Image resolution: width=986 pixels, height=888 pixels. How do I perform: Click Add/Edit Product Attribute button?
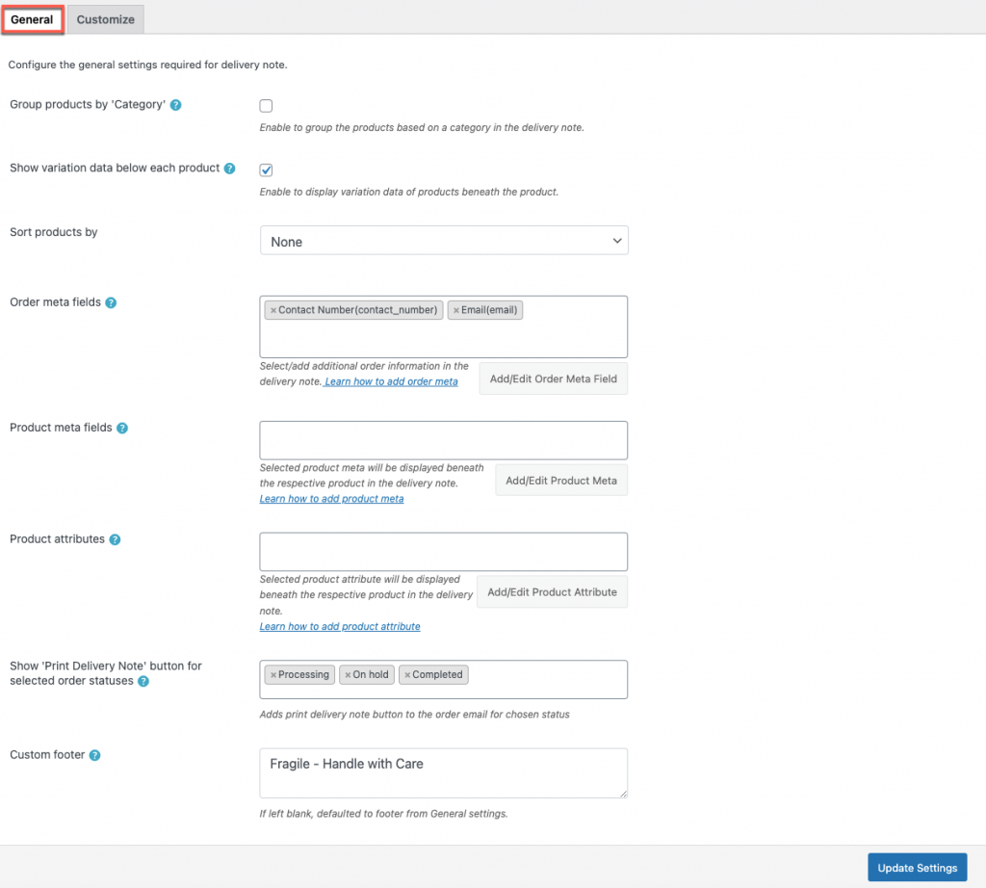(x=552, y=591)
